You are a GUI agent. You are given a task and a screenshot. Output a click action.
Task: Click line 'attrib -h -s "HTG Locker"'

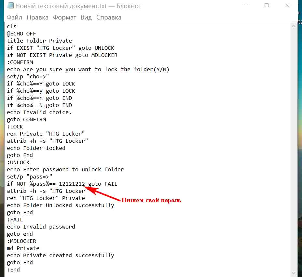point(48,191)
